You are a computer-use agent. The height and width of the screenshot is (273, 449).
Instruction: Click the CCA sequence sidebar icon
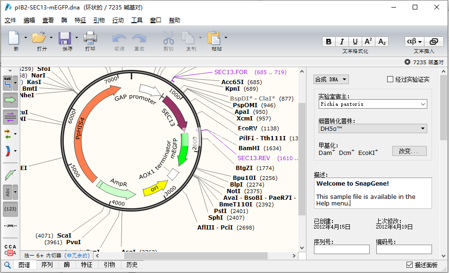10,250
